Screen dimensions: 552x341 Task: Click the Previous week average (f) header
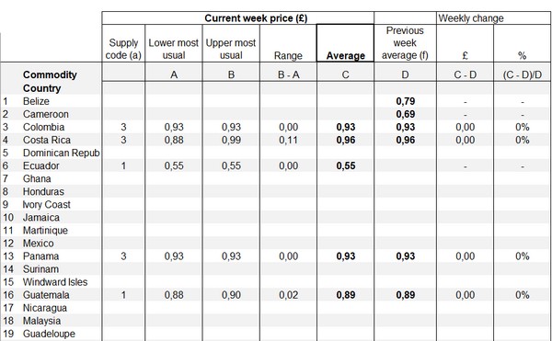pyautogui.click(x=405, y=43)
